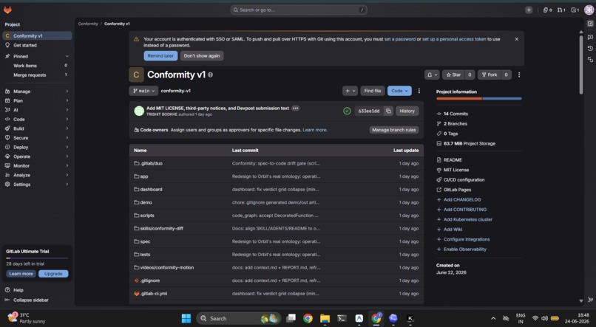The height and width of the screenshot is (327, 596).
Task: Expand Operate section in sidebar
Action: click(37, 156)
